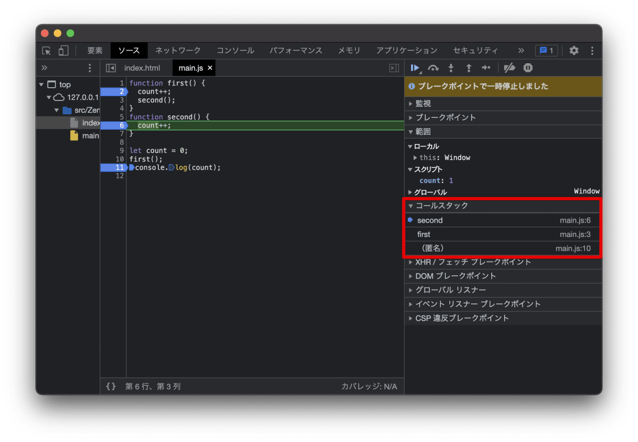Click the single Step arrow icon
The image size is (638, 442).
click(x=486, y=67)
